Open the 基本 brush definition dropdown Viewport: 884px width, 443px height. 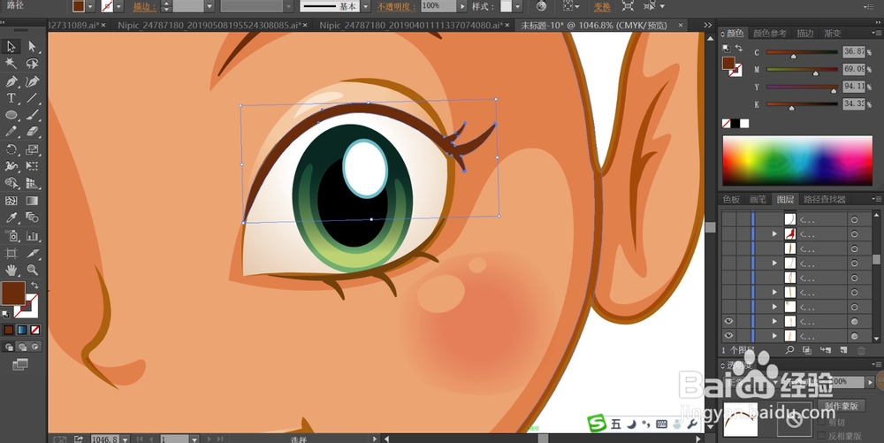365,7
